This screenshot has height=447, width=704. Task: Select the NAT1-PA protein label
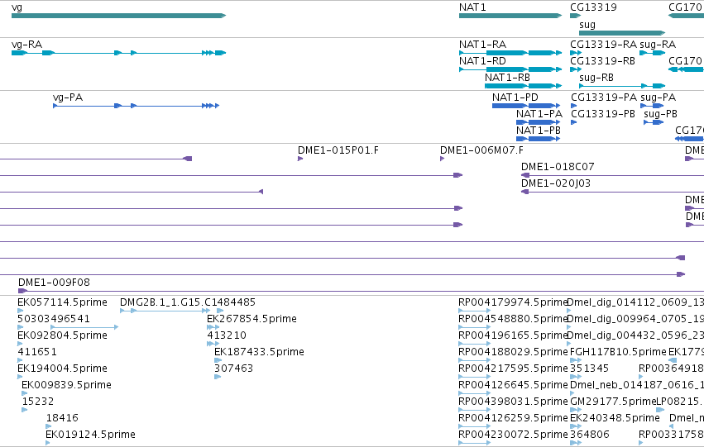click(x=539, y=114)
